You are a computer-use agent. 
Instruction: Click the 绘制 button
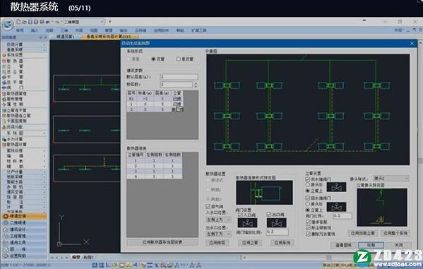coord(371,245)
